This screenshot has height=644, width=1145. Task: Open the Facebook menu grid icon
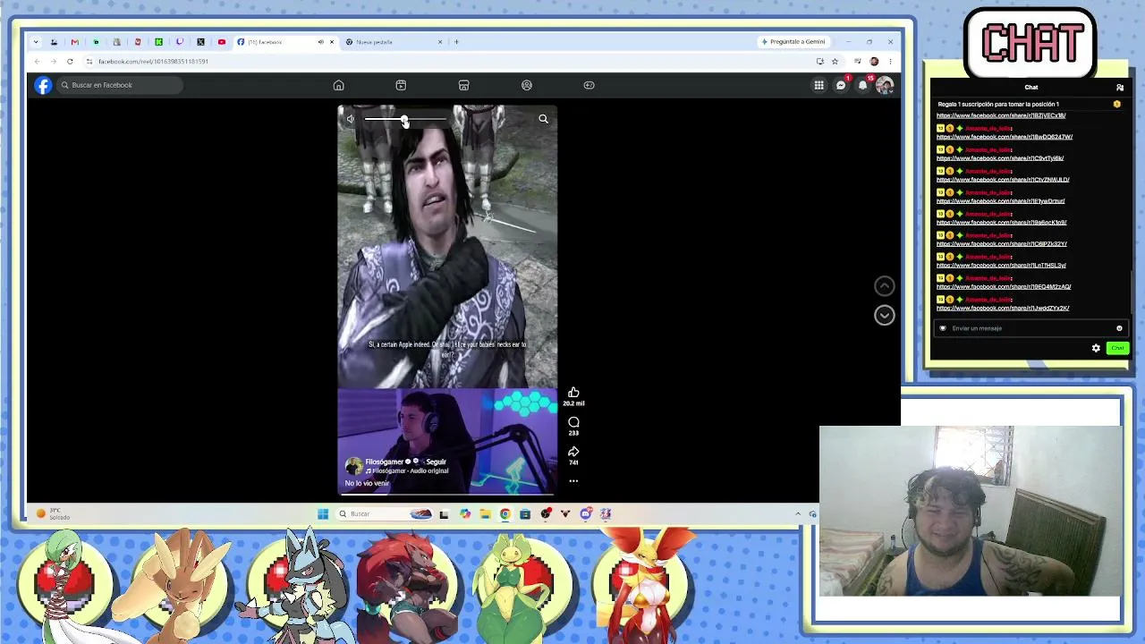pos(818,85)
